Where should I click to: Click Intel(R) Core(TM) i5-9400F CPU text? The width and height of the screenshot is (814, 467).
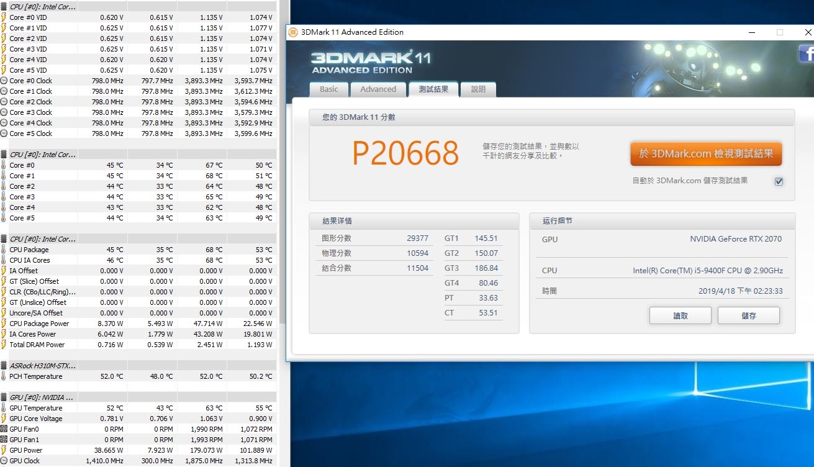coord(708,271)
